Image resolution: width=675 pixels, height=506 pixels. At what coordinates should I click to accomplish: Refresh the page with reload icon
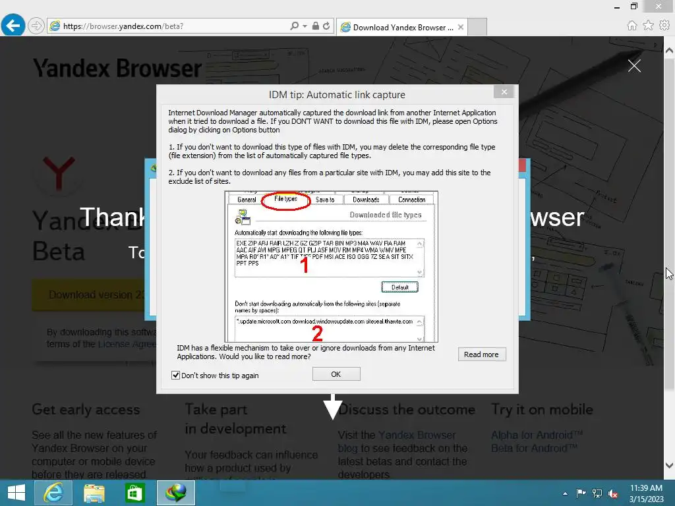(x=326, y=26)
